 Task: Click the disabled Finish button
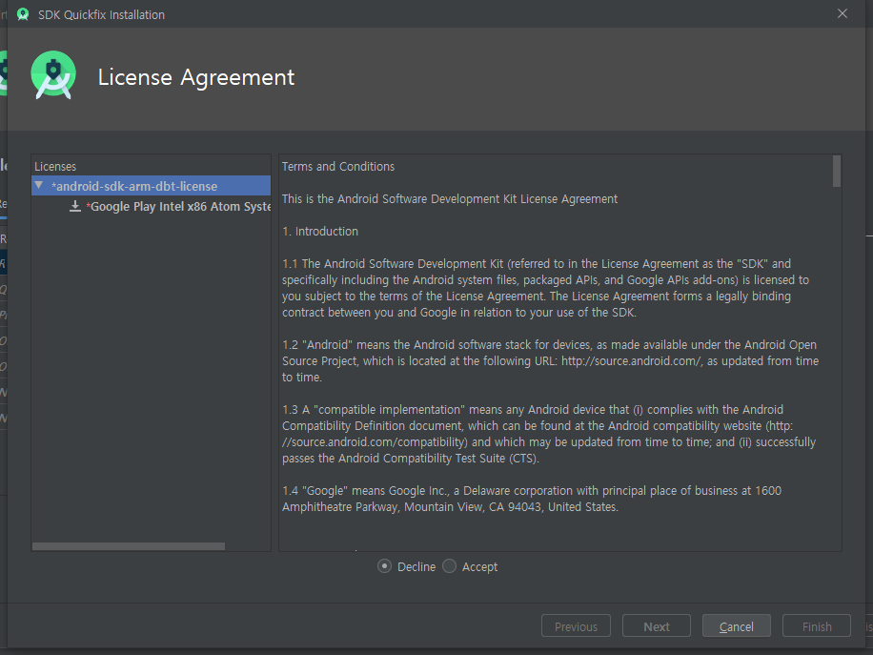coord(816,626)
